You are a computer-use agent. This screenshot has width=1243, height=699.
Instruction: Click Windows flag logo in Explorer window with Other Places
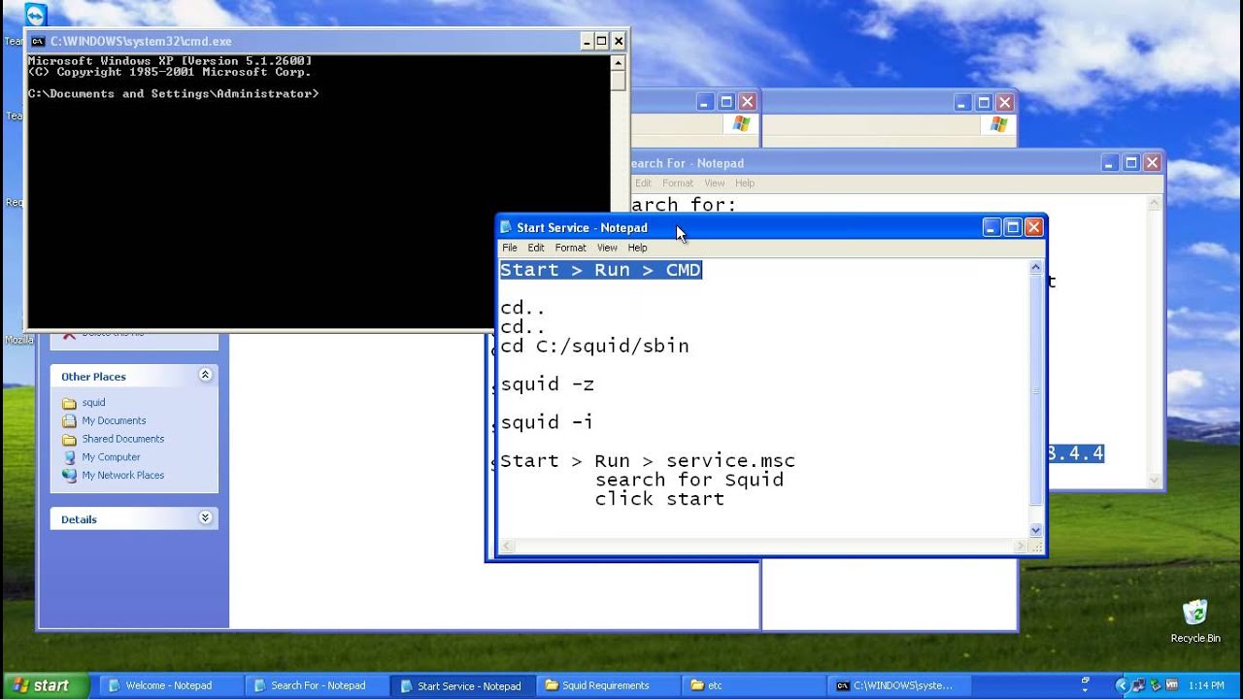pos(742,124)
